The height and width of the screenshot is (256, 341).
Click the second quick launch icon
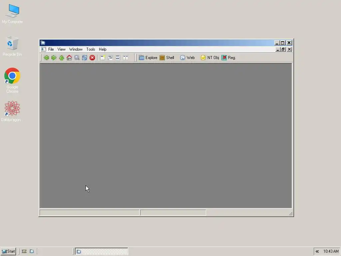(x=32, y=251)
